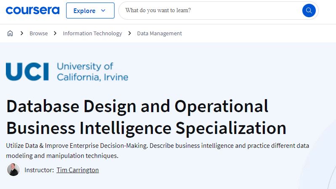Click the blue magnifier search button
Screen dimensions: 336x189
309,10
